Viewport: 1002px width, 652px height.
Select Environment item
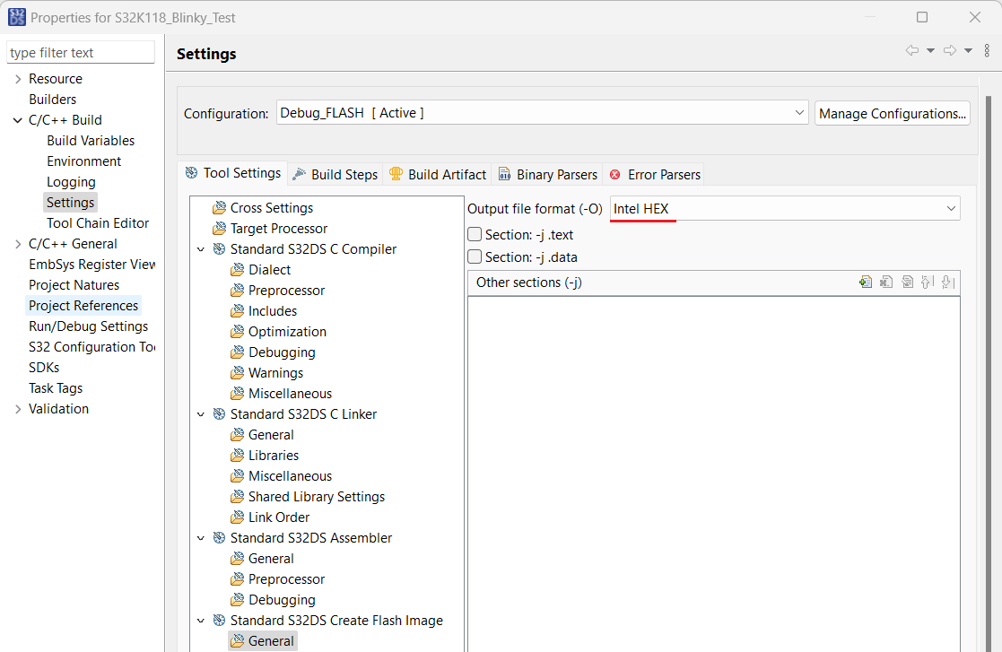pyautogui.click(x=83, y=161)
